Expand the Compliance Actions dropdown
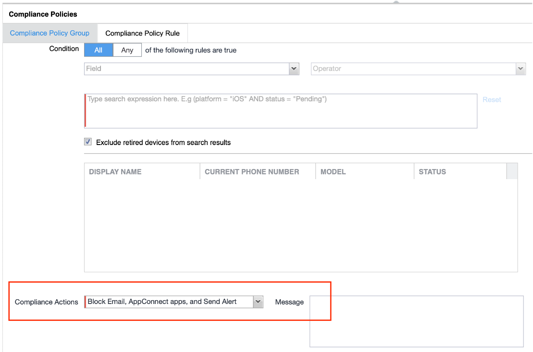The height and width of the screenshot is (352, 533). (168, 302)
